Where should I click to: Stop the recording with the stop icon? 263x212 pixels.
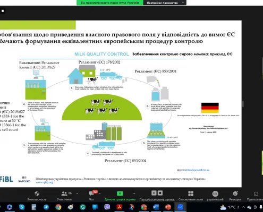point(160,193)
